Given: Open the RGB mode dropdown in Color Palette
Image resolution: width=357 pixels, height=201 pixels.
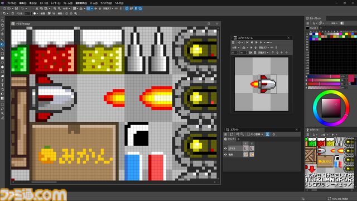Looking at the screenshot, I should coord(335,23).
